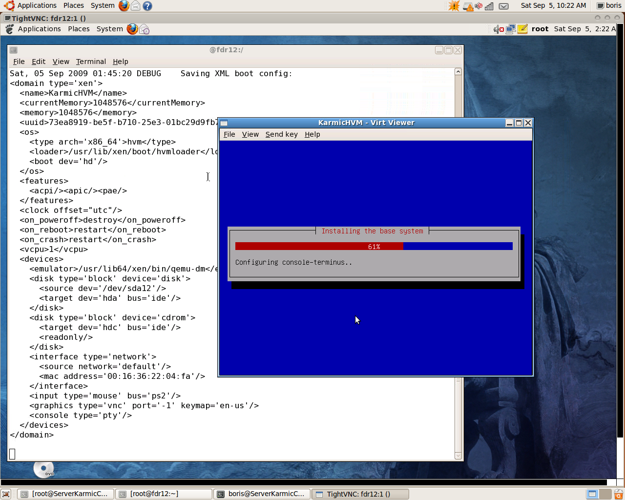The height and width of the screenshot is (500, 625).
Task: Click the muted volume icon in outer panel
Action: click(479, 6)
